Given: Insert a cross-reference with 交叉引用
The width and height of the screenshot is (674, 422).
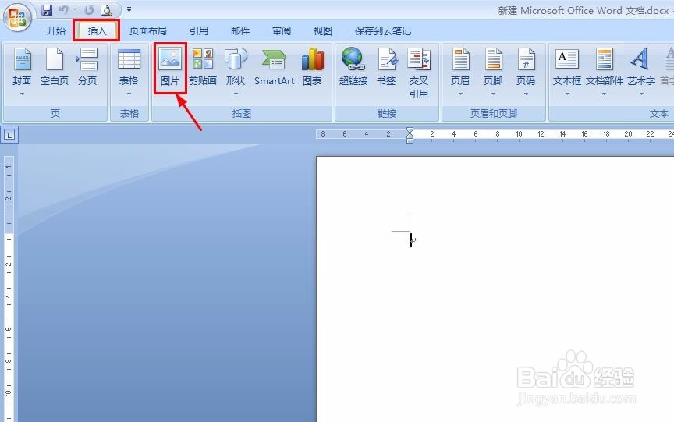Looking at the screenshot, I should [419, 73].
